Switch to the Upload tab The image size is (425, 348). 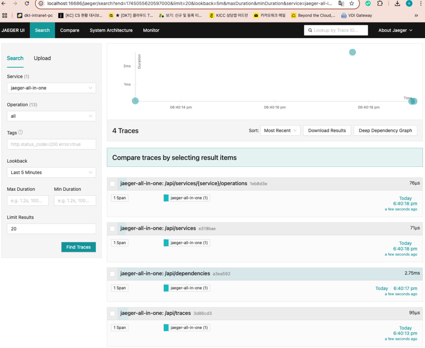(42, 58)
